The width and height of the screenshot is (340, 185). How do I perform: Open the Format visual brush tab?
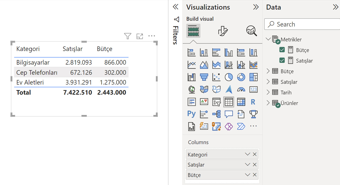point(223,31)
